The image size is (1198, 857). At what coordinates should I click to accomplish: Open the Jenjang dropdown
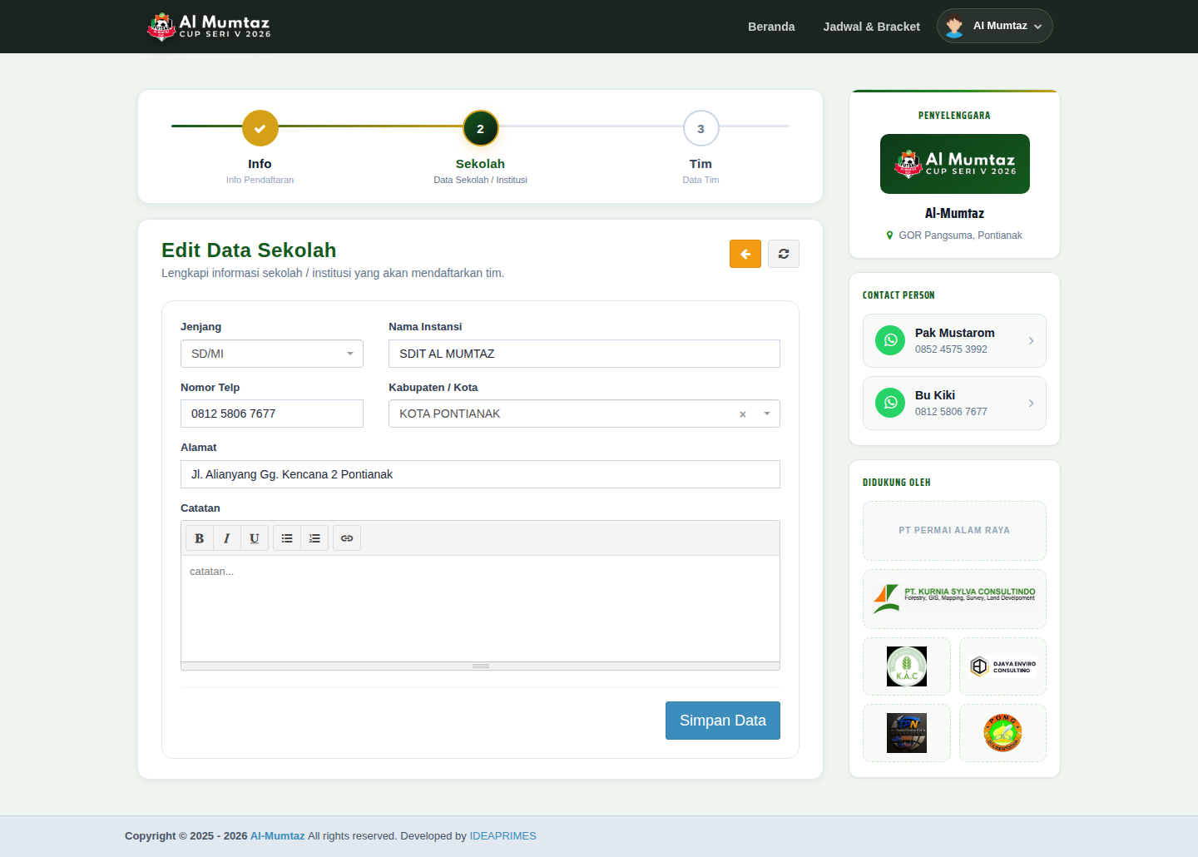click(272, 354)
